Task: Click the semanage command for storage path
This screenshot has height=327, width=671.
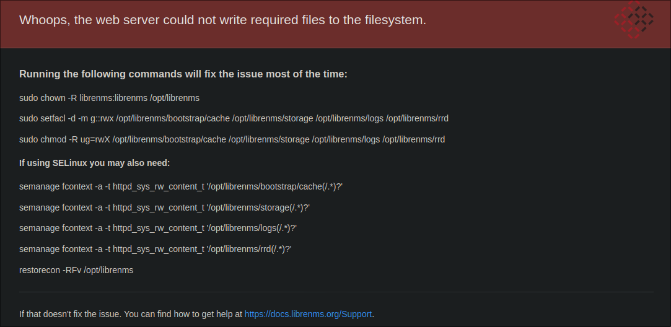Action: click(164, 207)
